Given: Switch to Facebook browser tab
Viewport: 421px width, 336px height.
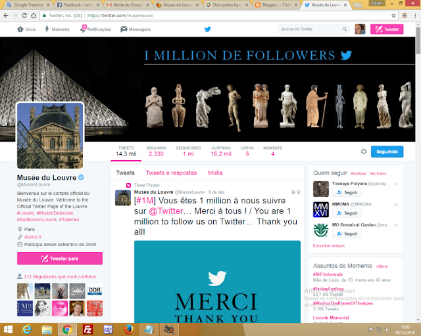Looking at the screenshot, I should (x=78, y=5).
